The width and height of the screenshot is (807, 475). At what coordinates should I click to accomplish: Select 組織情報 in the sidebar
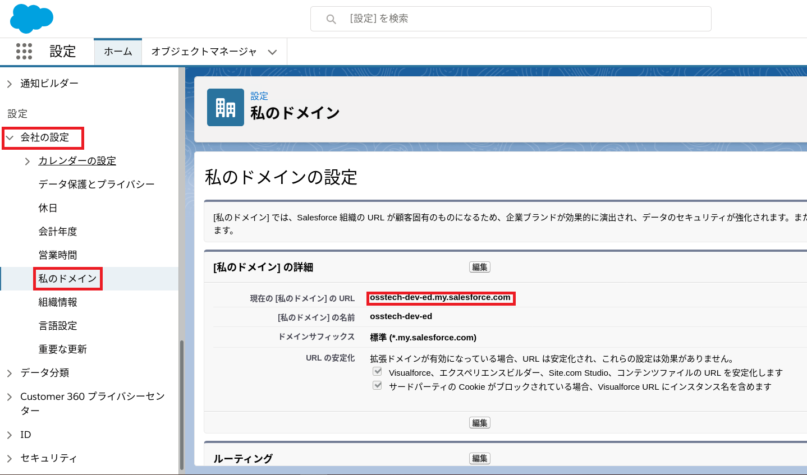click(x=58, y=302)
